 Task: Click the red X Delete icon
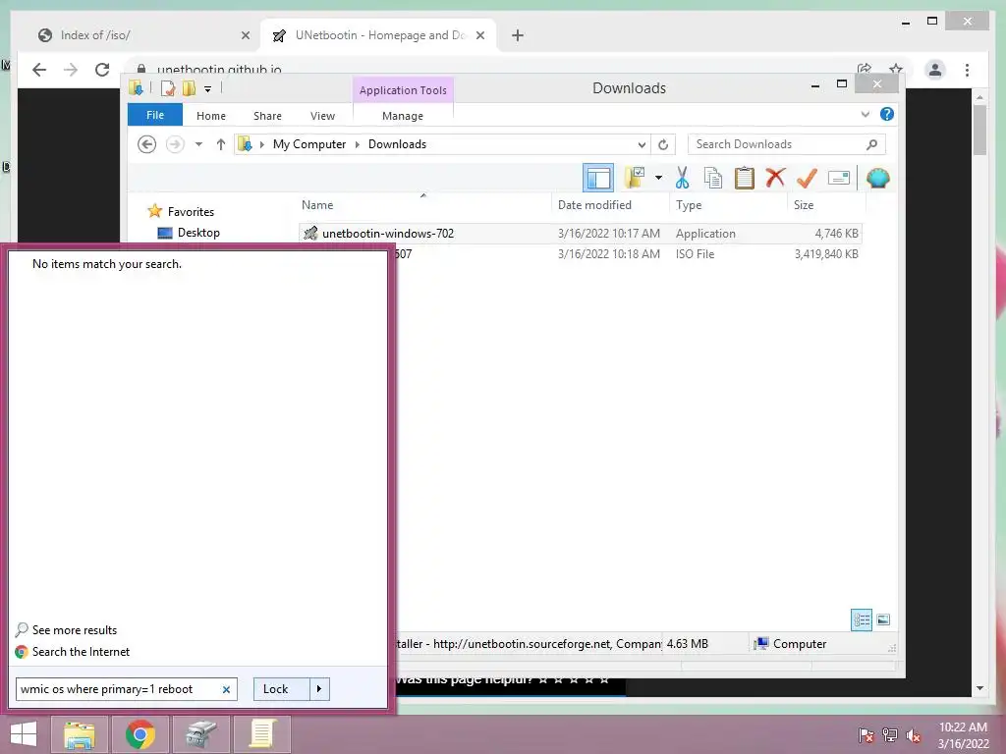[x=775, y=177]
